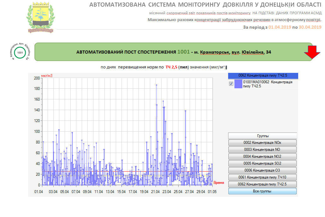The height and width of the screenshot is (217, 325).
Task: Click the 30.04.2019 end date
Action: (x=310, y=27)
